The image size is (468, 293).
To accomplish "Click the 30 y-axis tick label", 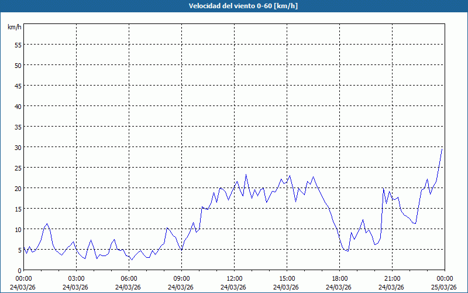I will [x=18, y=147].
